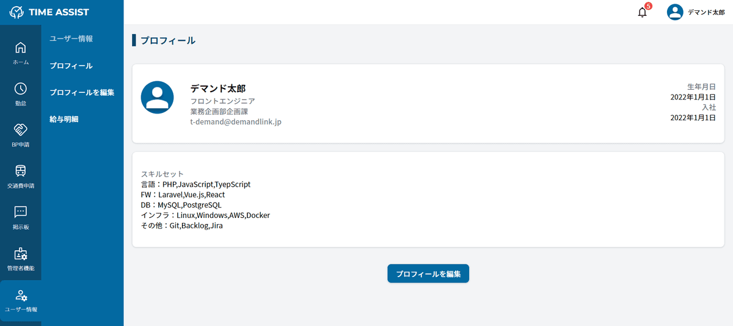Open 給与明細 in the submenu
Image resolution: width=733 pixels, height=326 pixels.
(x=64, y=120)
